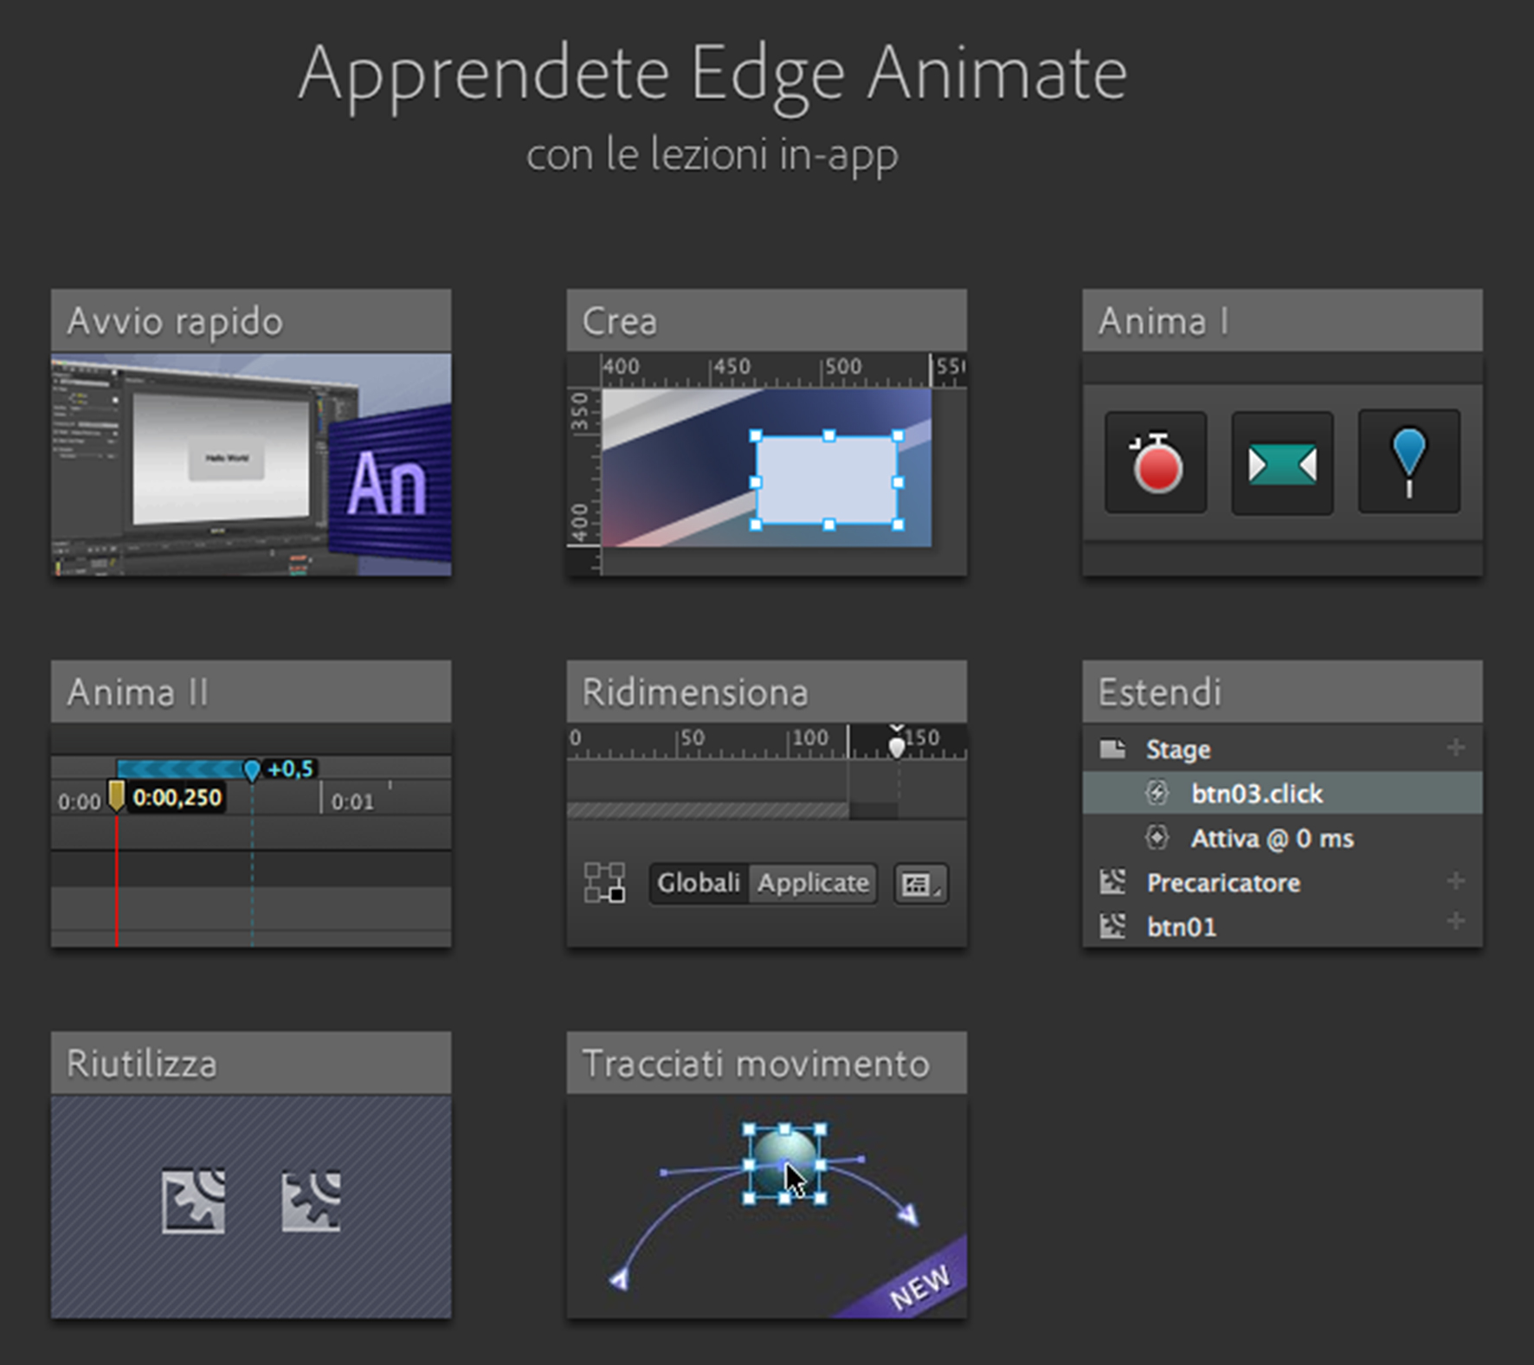Click the right arrowhead of motion path
Screen dimensions: 1534x1365
(x=908, y=1215)
